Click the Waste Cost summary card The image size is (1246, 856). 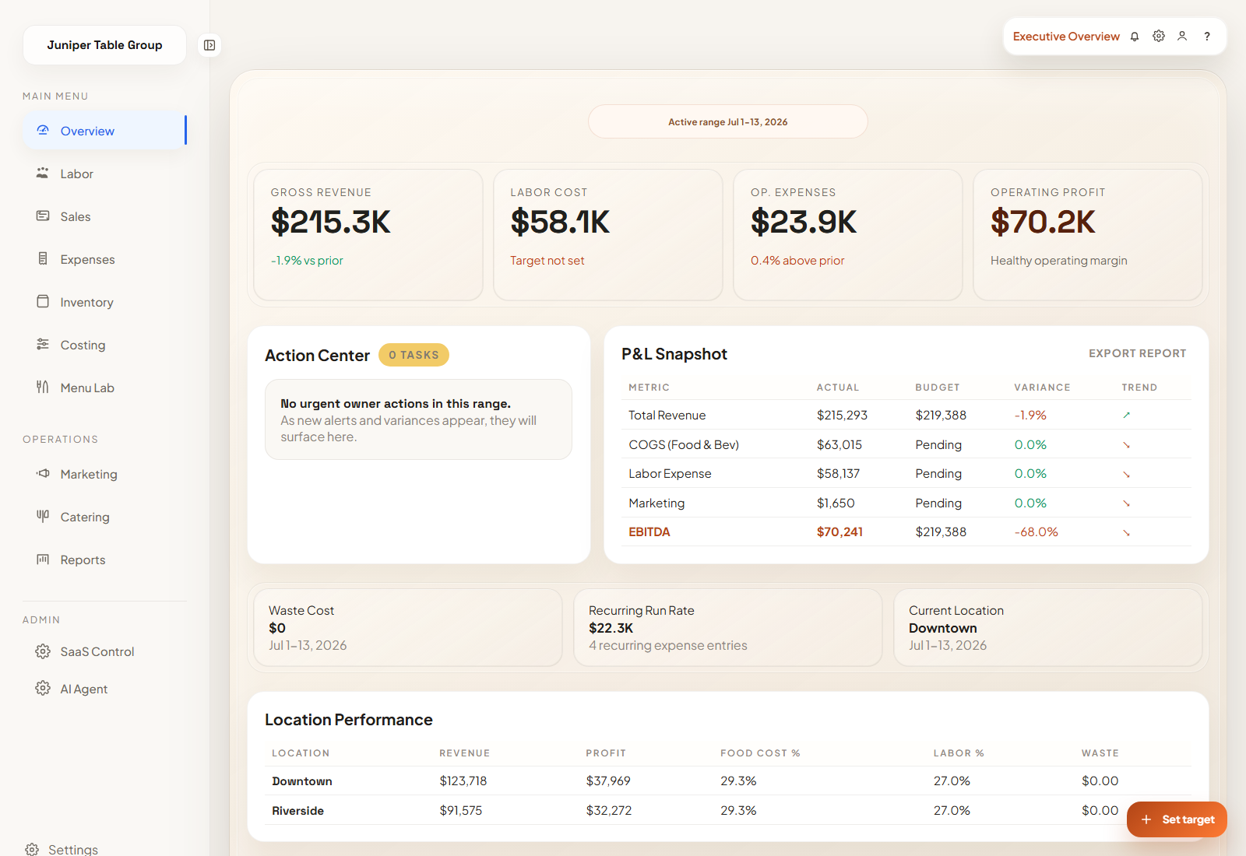[407, 627]
